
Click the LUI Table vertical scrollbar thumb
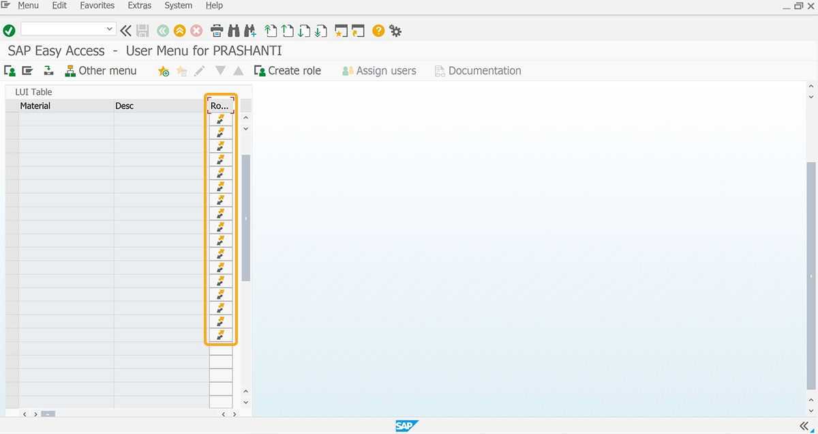[x=246, y=218]
